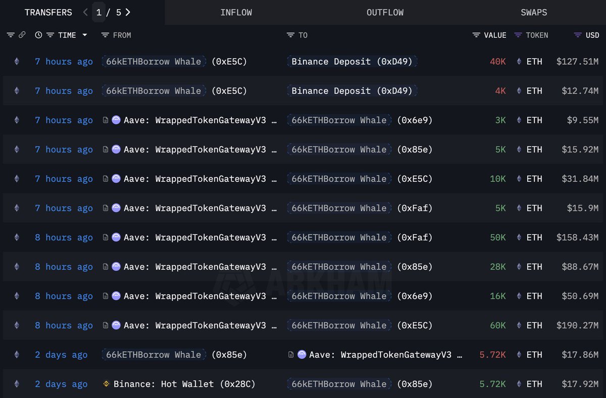Click the chain link filter icon in header
The image size is (606, 398).
coord(22,35)
